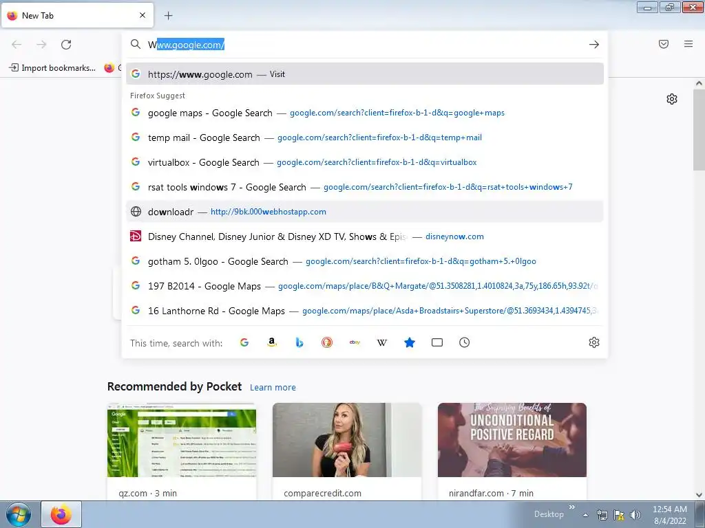
Task: Open the Windows Start menu
Action: 19,514
